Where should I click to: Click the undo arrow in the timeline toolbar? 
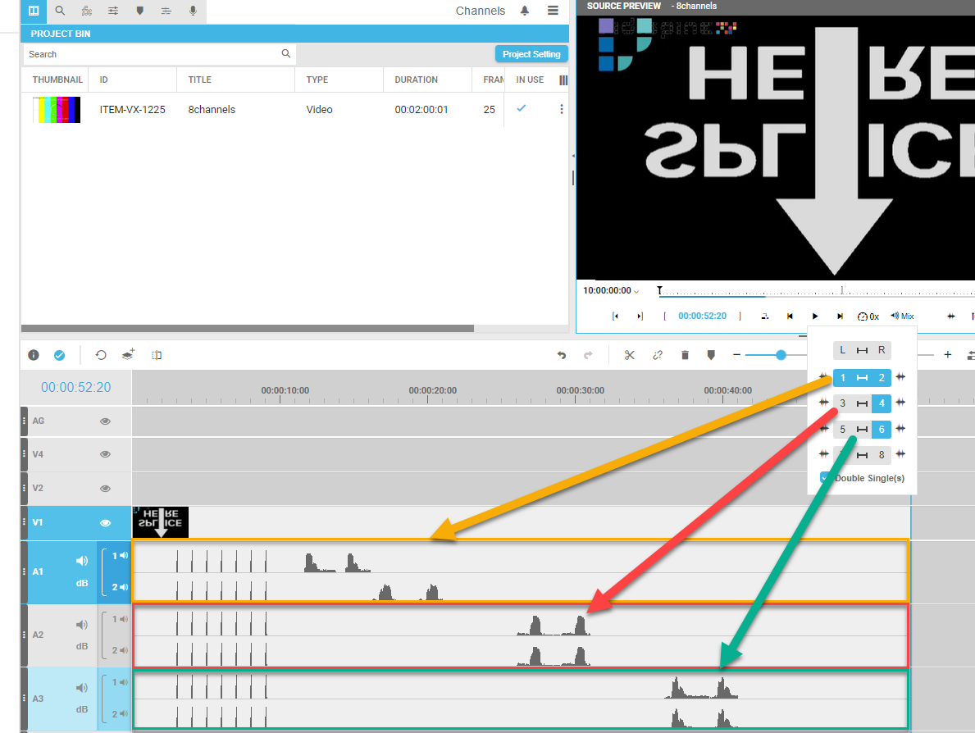point(562,355)
